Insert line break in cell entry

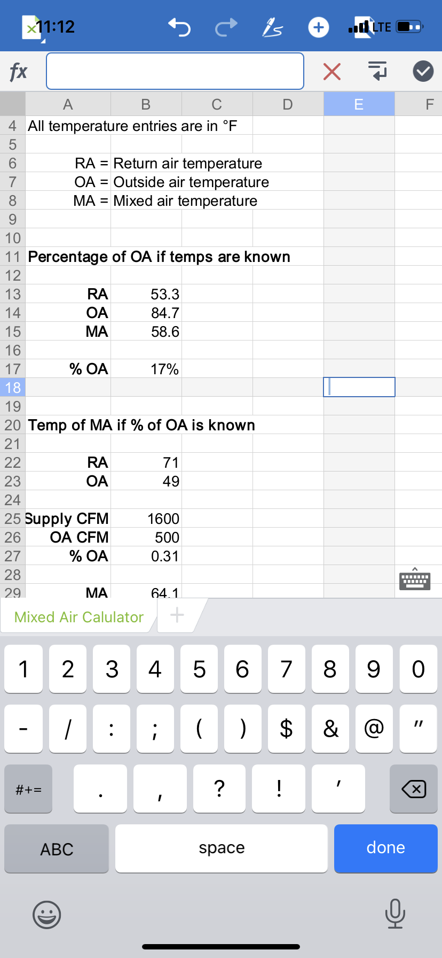(x=377, y=71)
